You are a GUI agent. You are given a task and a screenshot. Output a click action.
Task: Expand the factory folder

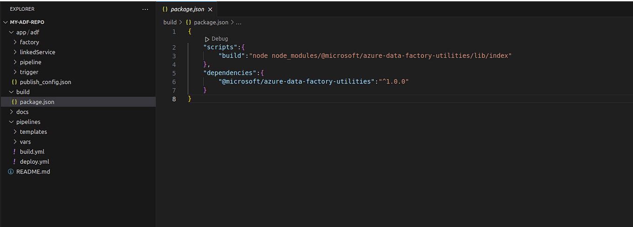pyautogui.click(x=15, y=42)
